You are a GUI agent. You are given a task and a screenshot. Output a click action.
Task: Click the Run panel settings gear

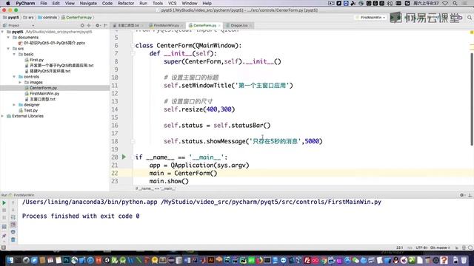(x=462, y=195)
